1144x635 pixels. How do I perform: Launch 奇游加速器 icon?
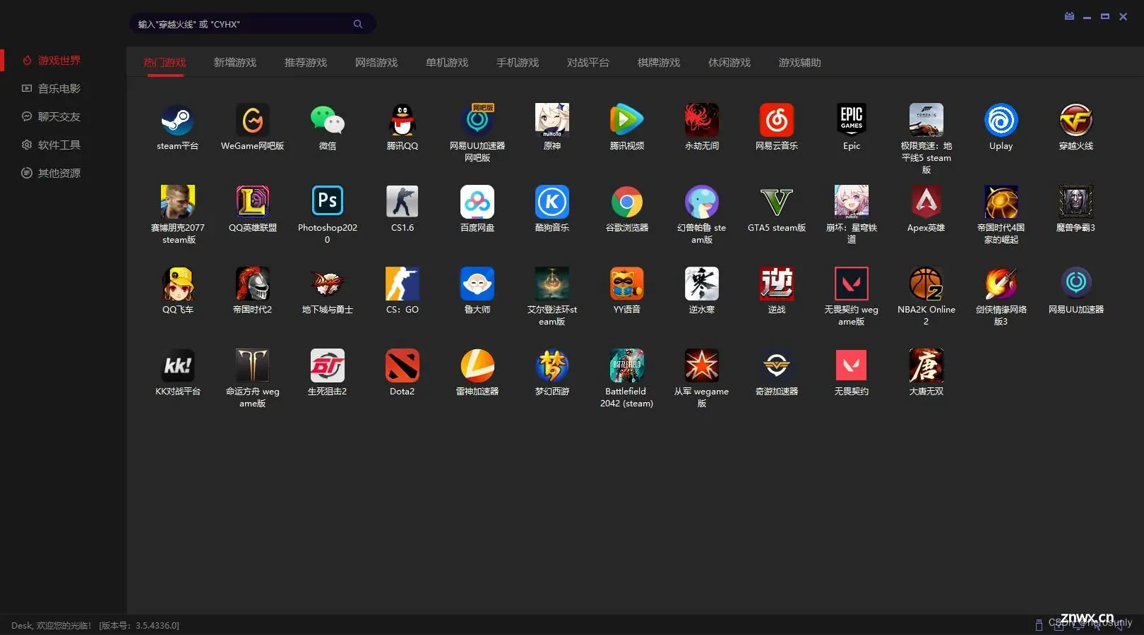(777, 366)
